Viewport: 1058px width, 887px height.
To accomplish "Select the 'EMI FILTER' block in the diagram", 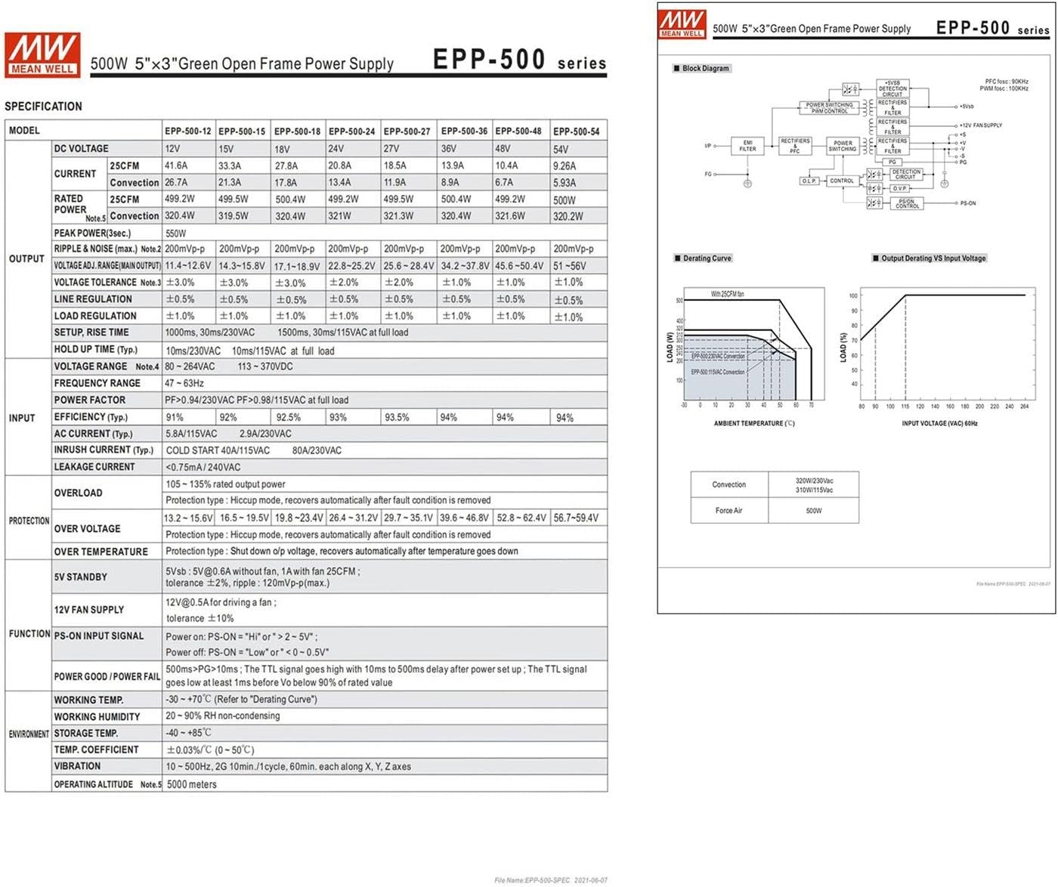I will 747,146.
